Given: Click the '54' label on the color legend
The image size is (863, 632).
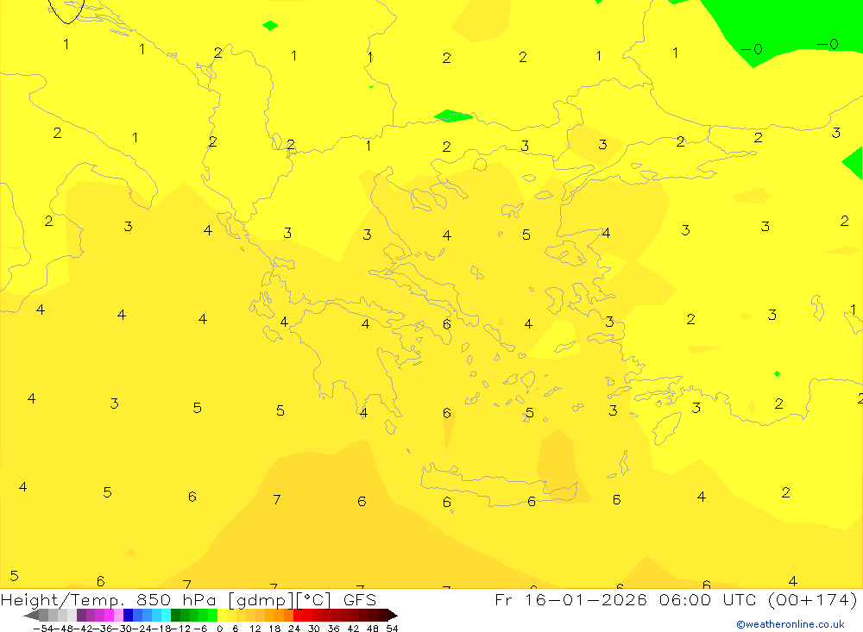Looking at the screenshot, I should 393,629.
